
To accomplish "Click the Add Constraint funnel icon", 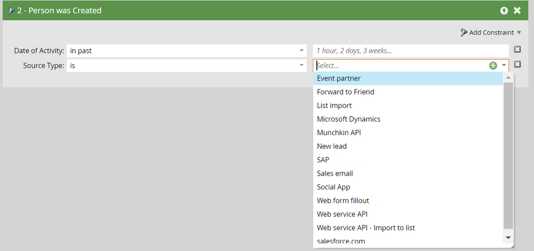I will (x=464, y=33).
